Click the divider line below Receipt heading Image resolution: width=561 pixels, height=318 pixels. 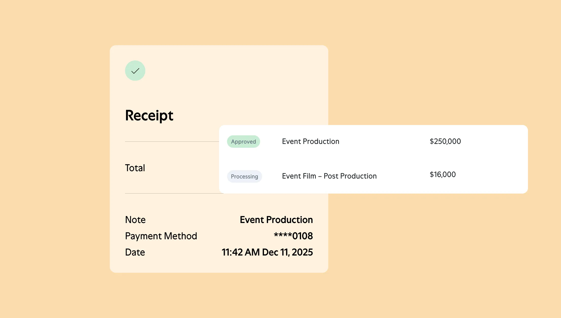172,141
